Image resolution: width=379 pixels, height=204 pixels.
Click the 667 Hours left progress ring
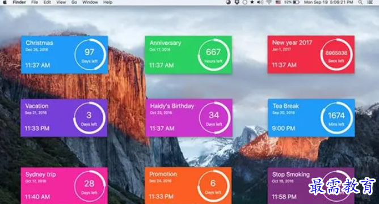214,54
